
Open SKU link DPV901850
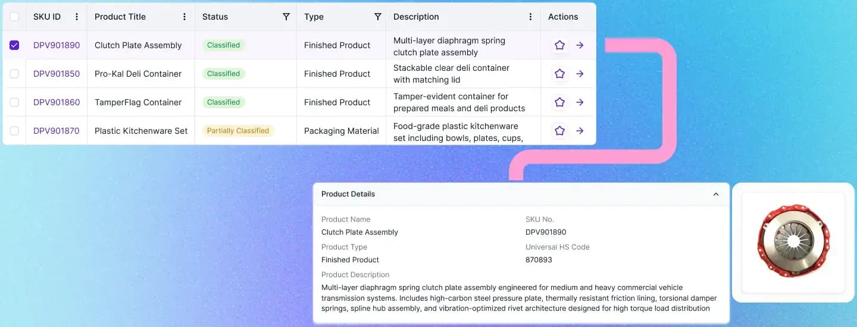(57, 74)
